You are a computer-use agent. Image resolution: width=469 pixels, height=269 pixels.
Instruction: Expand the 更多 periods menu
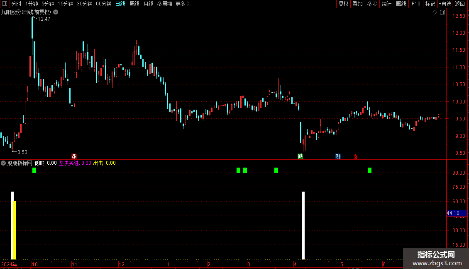coord(183,4)
